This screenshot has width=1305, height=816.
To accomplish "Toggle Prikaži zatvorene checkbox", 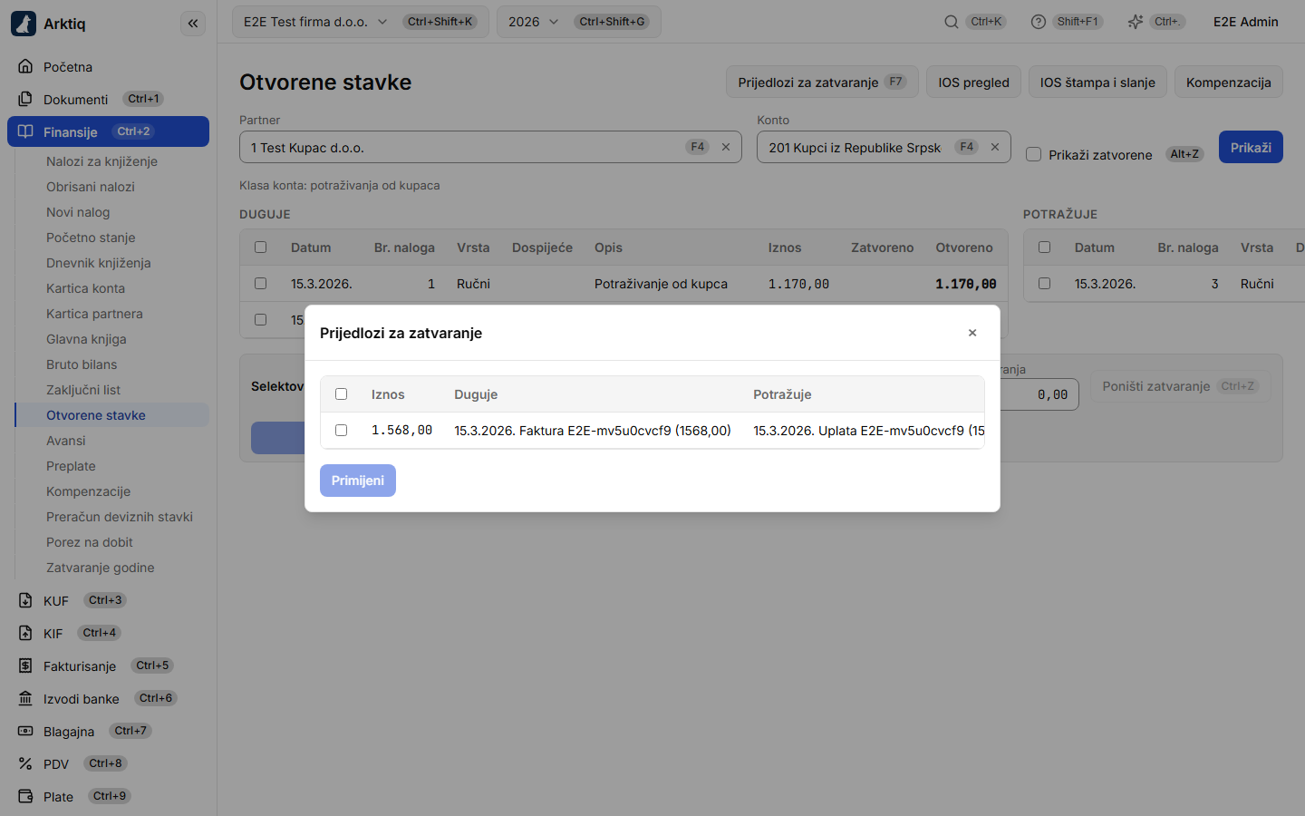I will click(x=1033, y=154).
